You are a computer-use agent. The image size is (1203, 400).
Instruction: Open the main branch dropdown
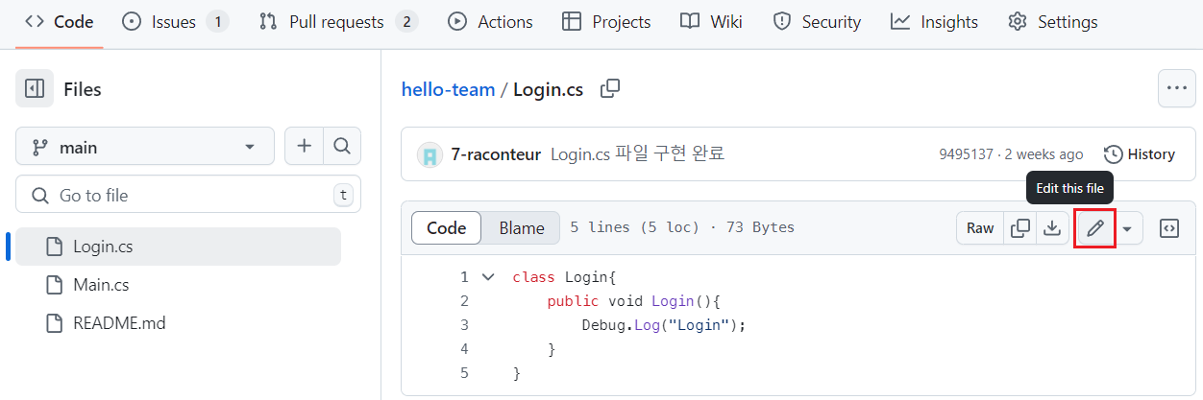145,147
